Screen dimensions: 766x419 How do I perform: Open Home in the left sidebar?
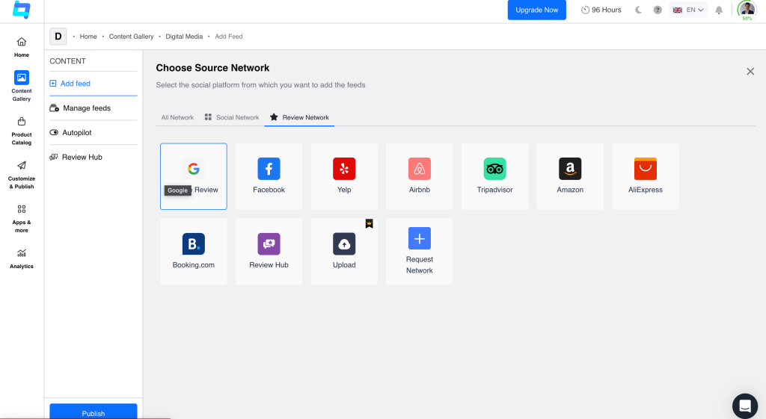point(22,47)
